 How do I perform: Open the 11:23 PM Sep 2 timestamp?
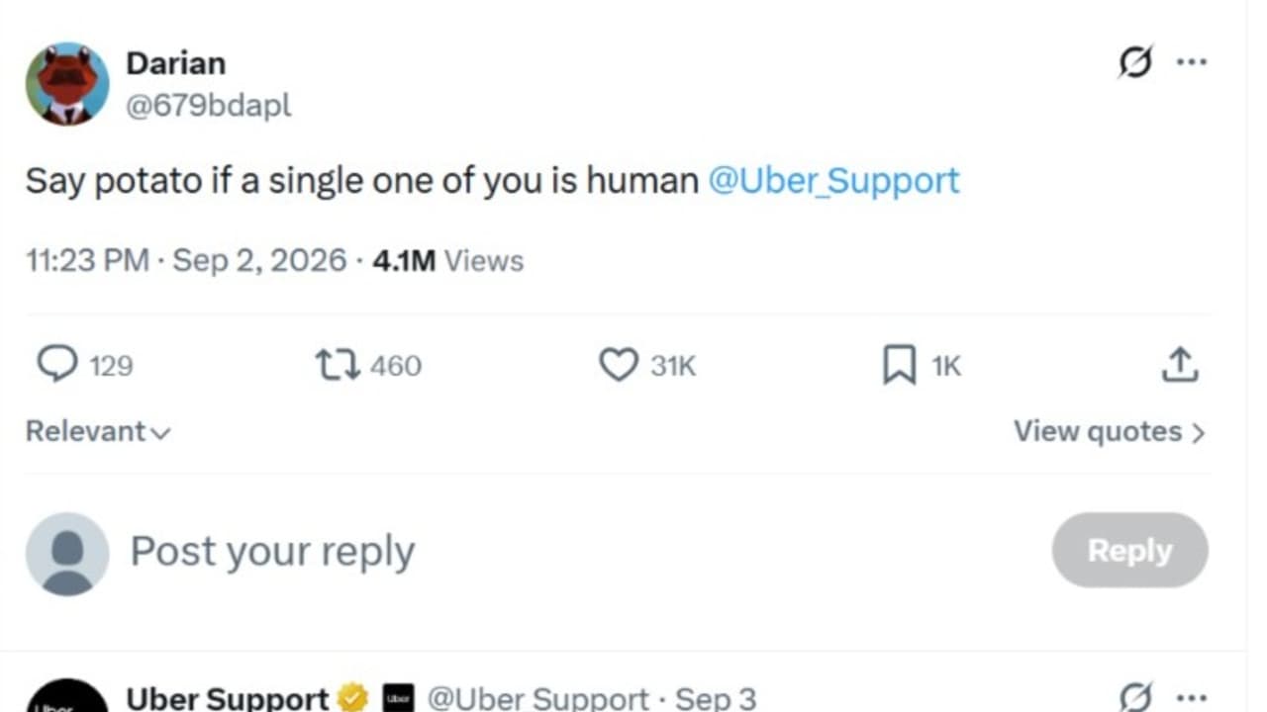tap(186, 261)
